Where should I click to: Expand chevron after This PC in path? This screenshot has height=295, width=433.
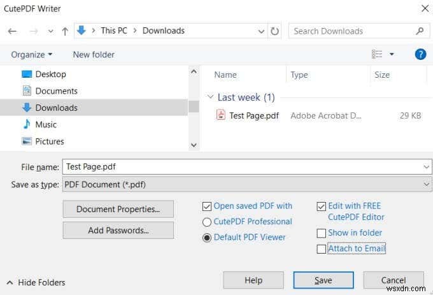[135, 31]
